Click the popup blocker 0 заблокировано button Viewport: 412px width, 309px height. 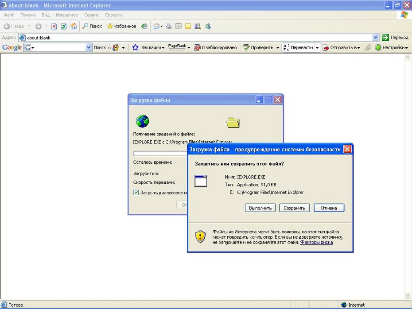click(215, 47)
